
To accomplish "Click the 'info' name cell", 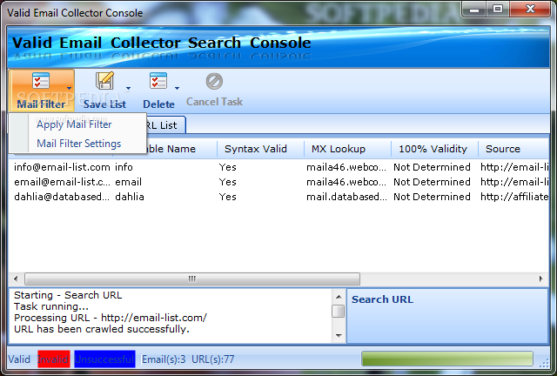I will pos(124,167).
